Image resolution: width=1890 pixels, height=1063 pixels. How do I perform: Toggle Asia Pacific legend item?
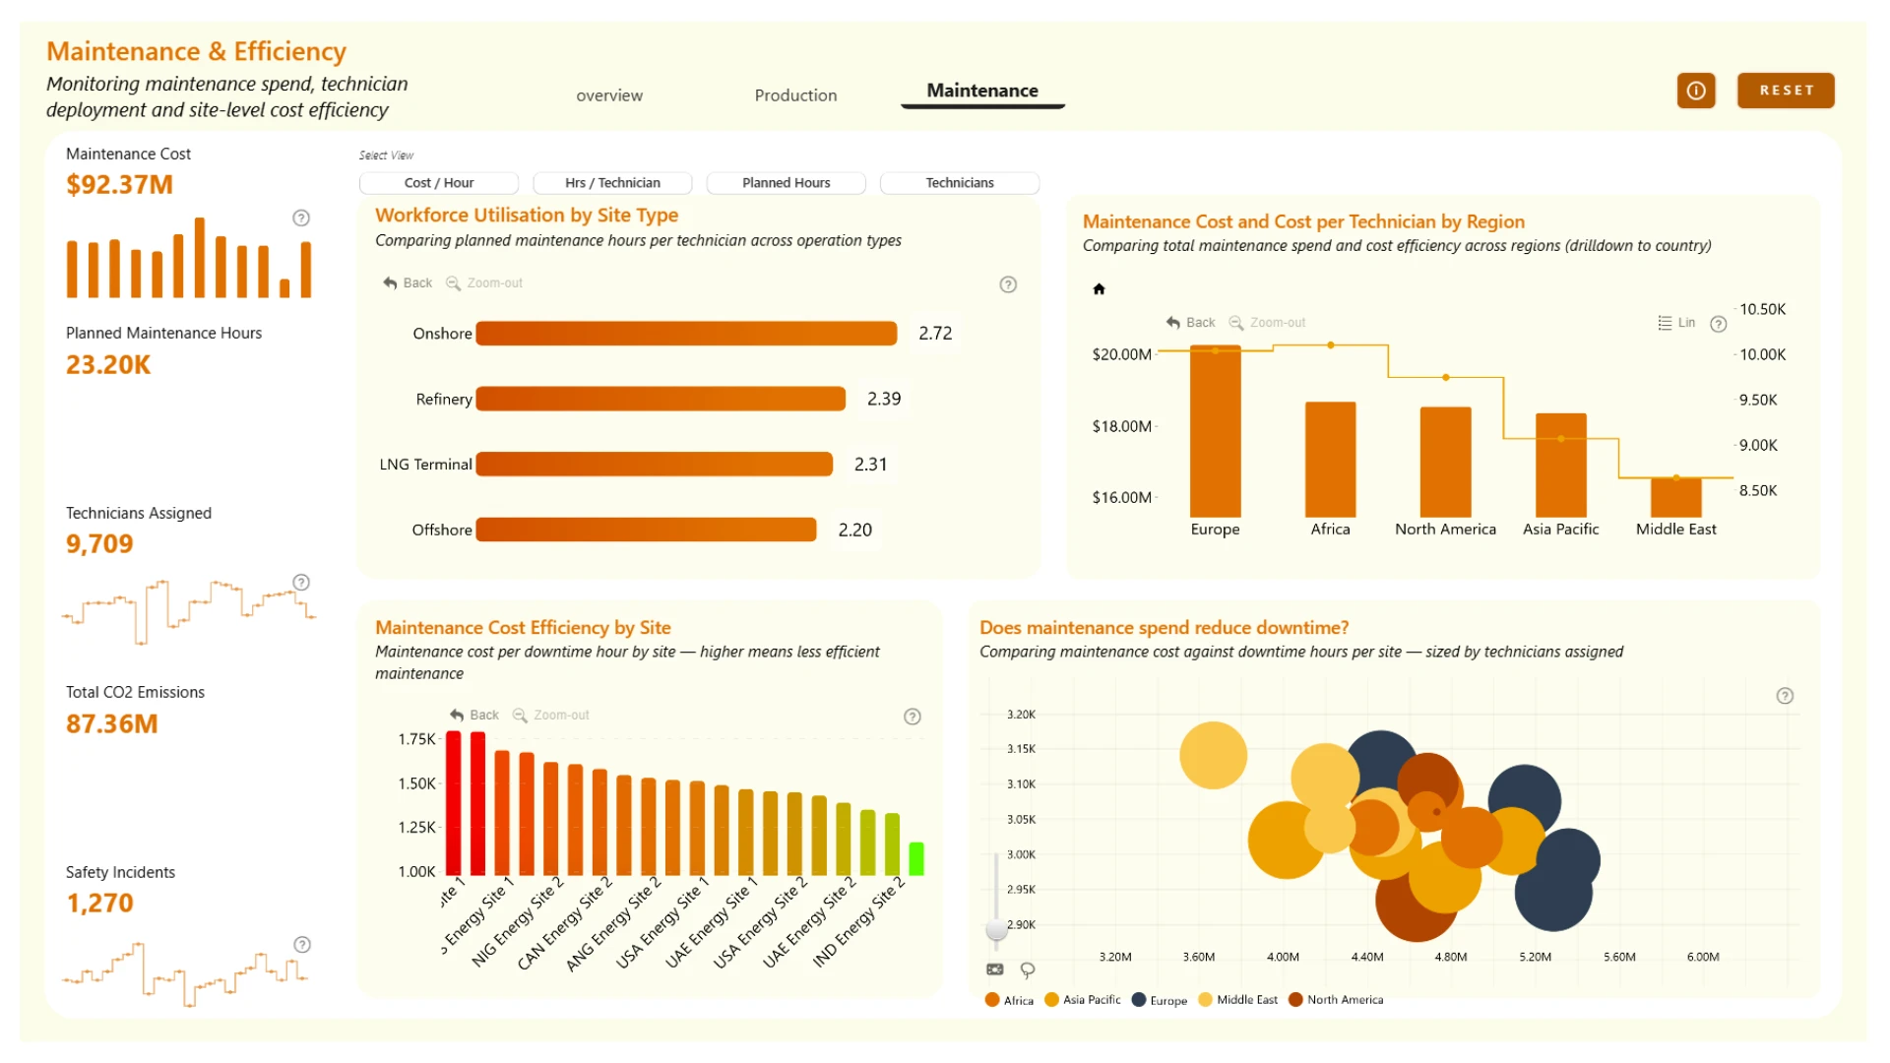1083,1000
